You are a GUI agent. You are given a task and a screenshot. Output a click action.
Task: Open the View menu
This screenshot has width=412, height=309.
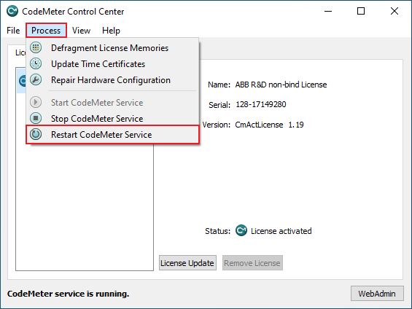(81, 31)
